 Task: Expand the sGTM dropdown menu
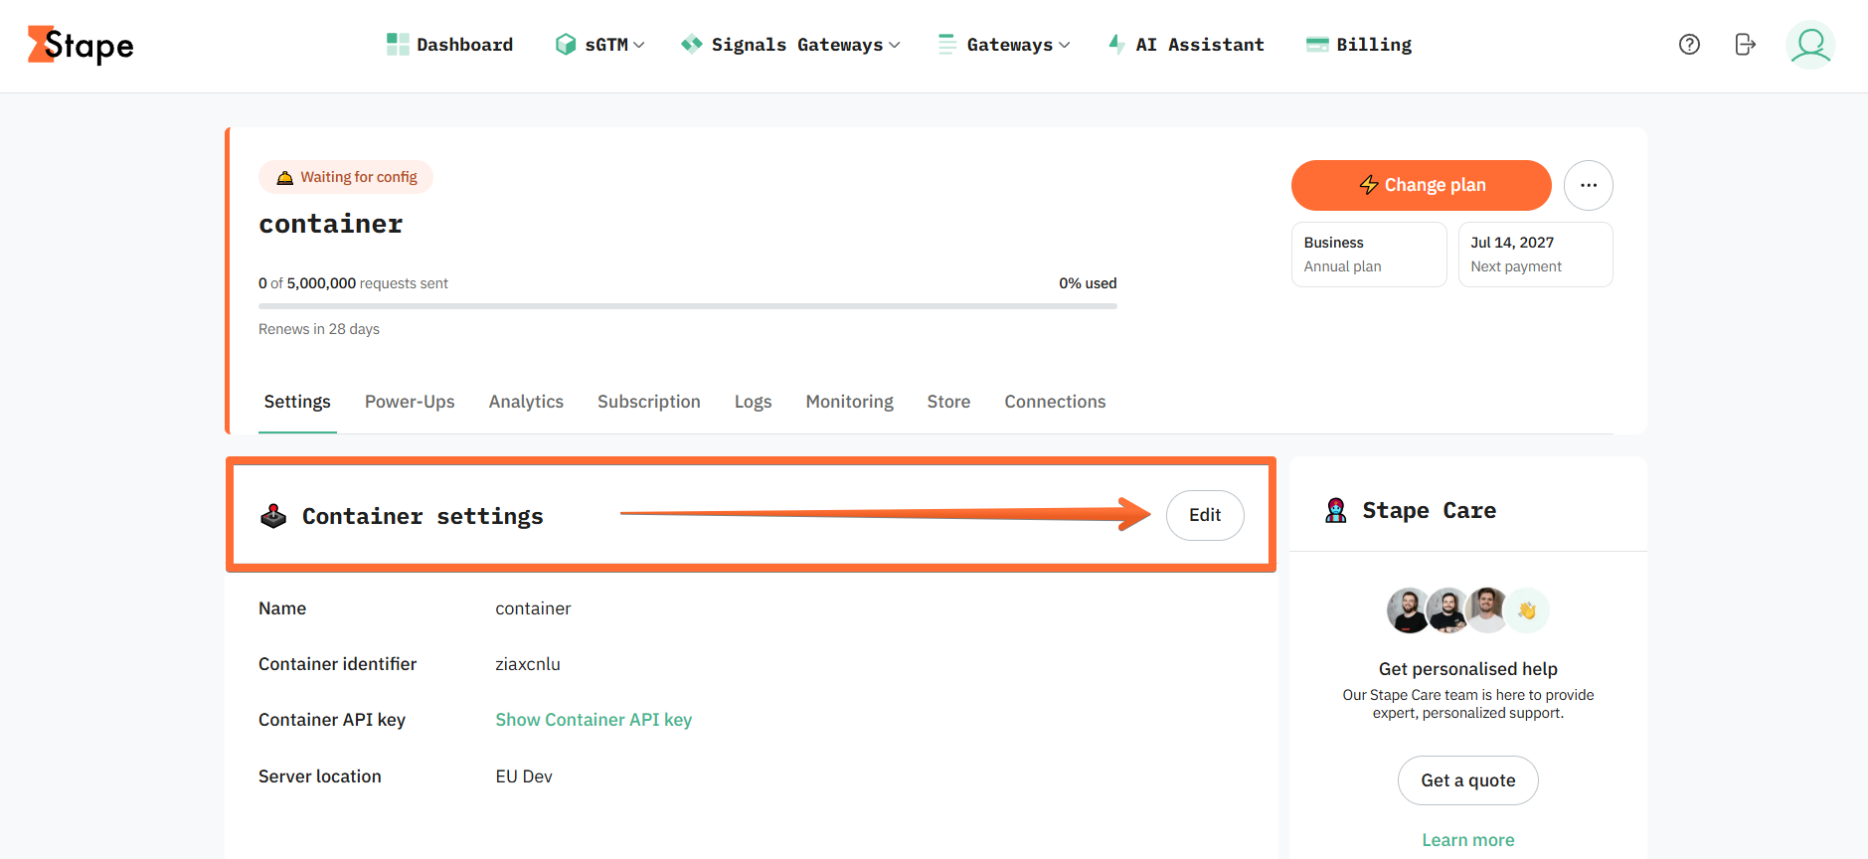600,45
